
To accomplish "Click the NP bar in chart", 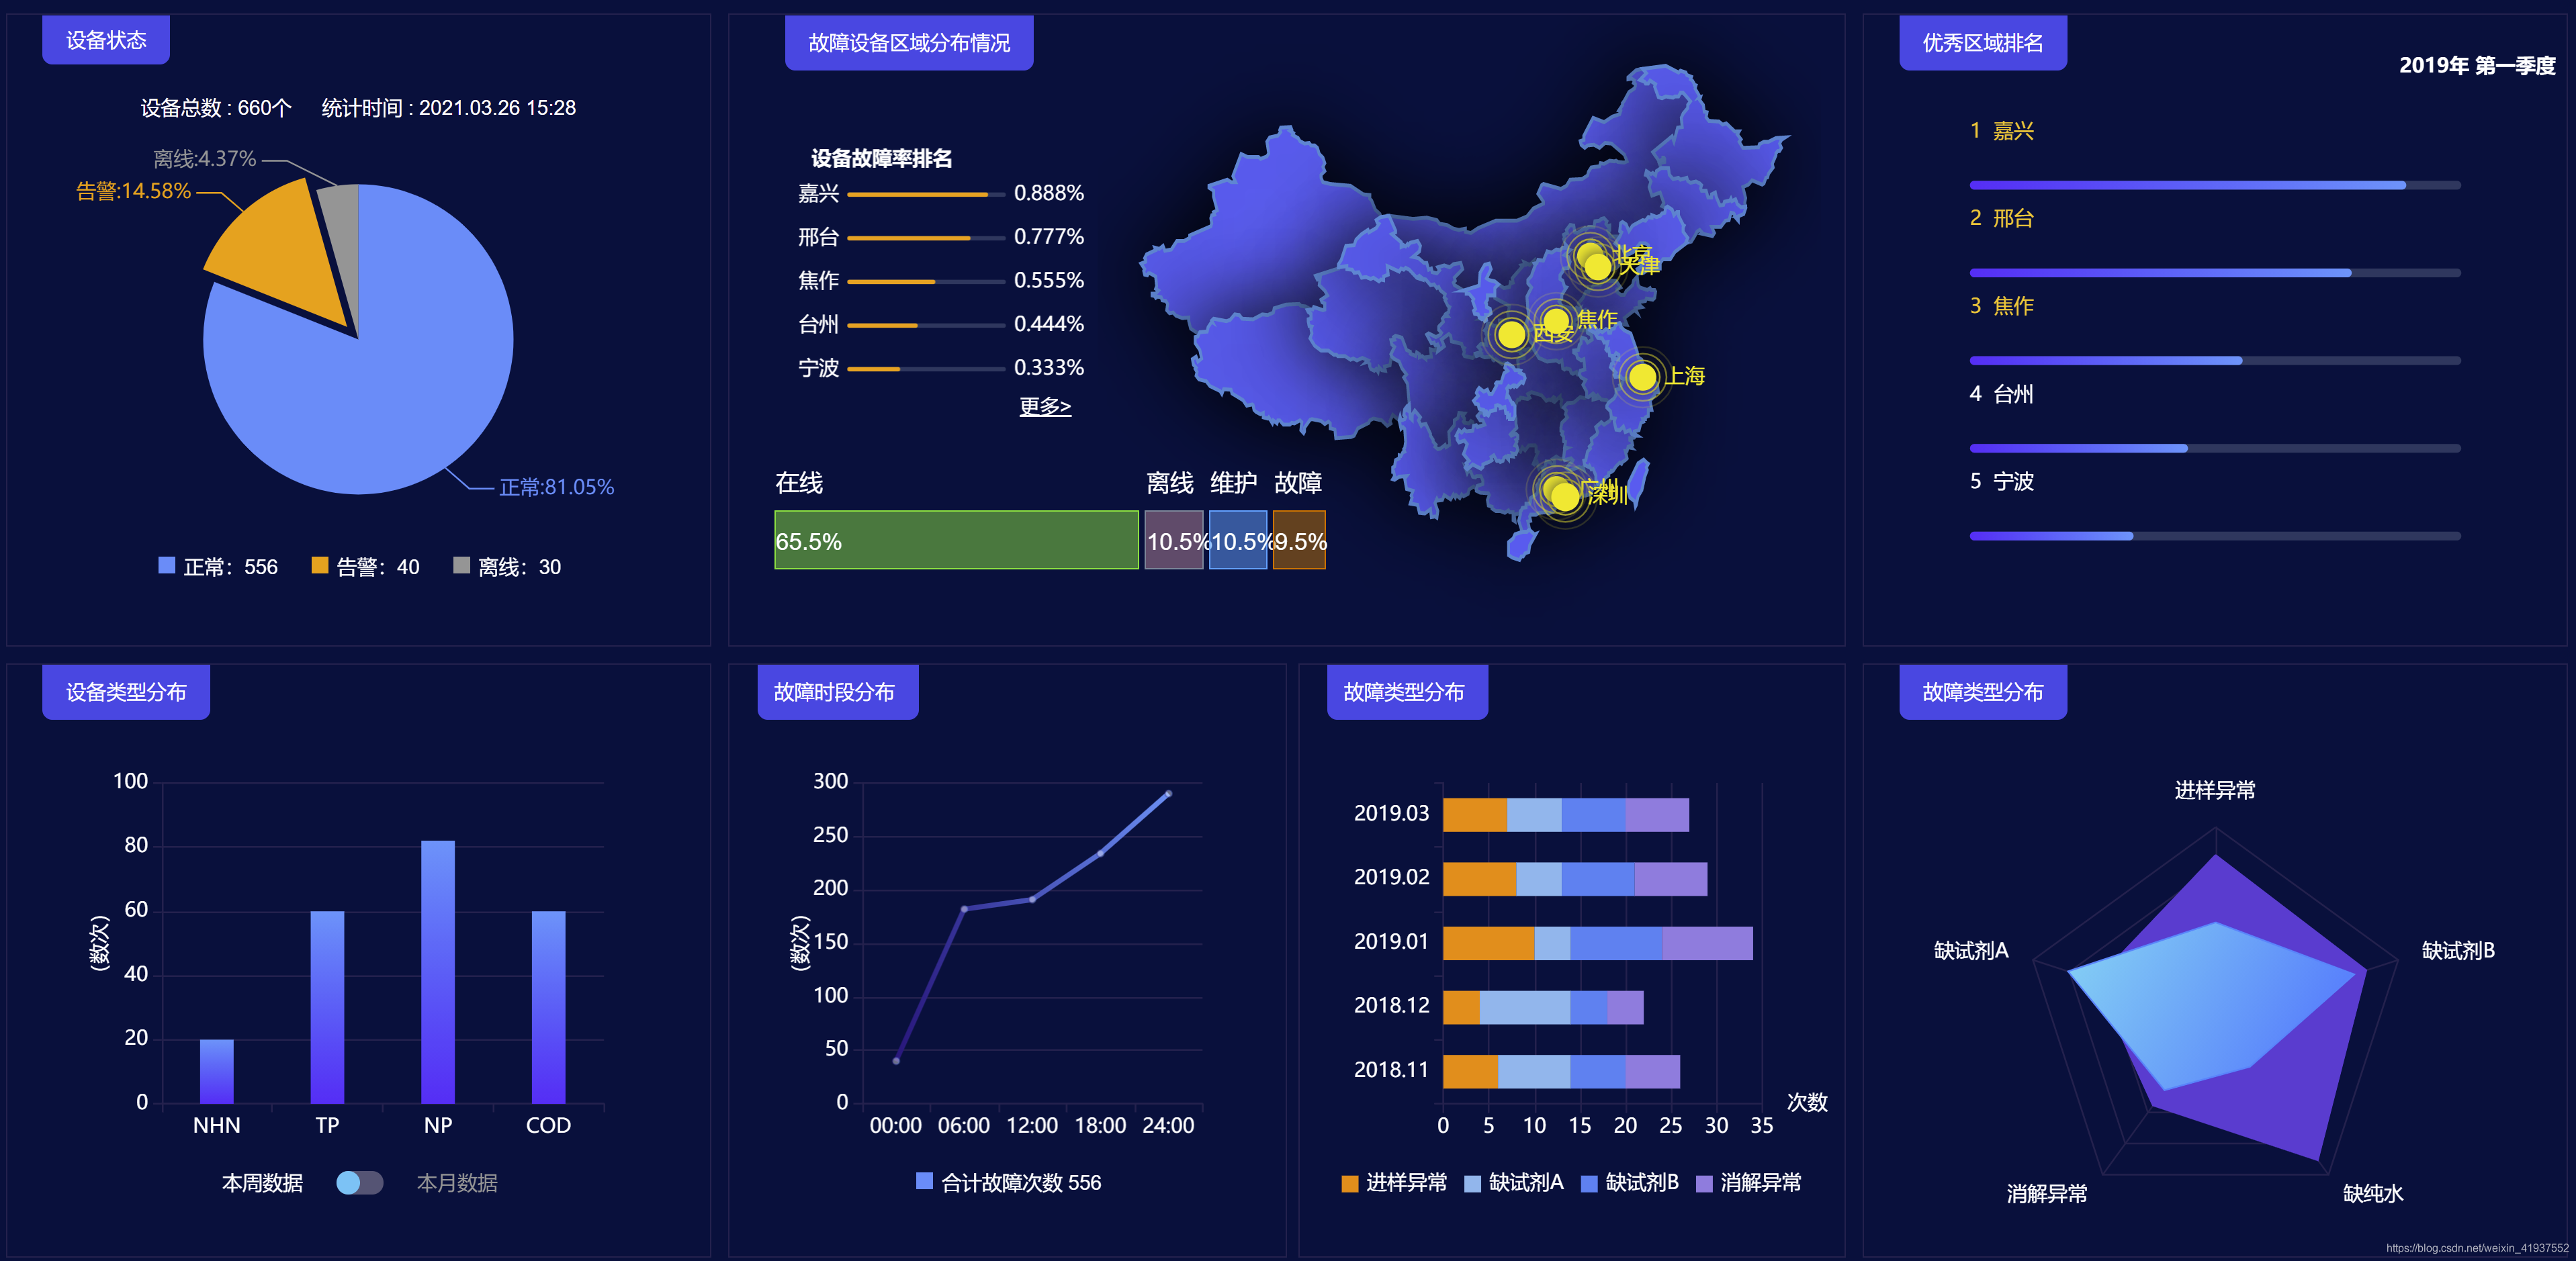I will click(438, 971).
